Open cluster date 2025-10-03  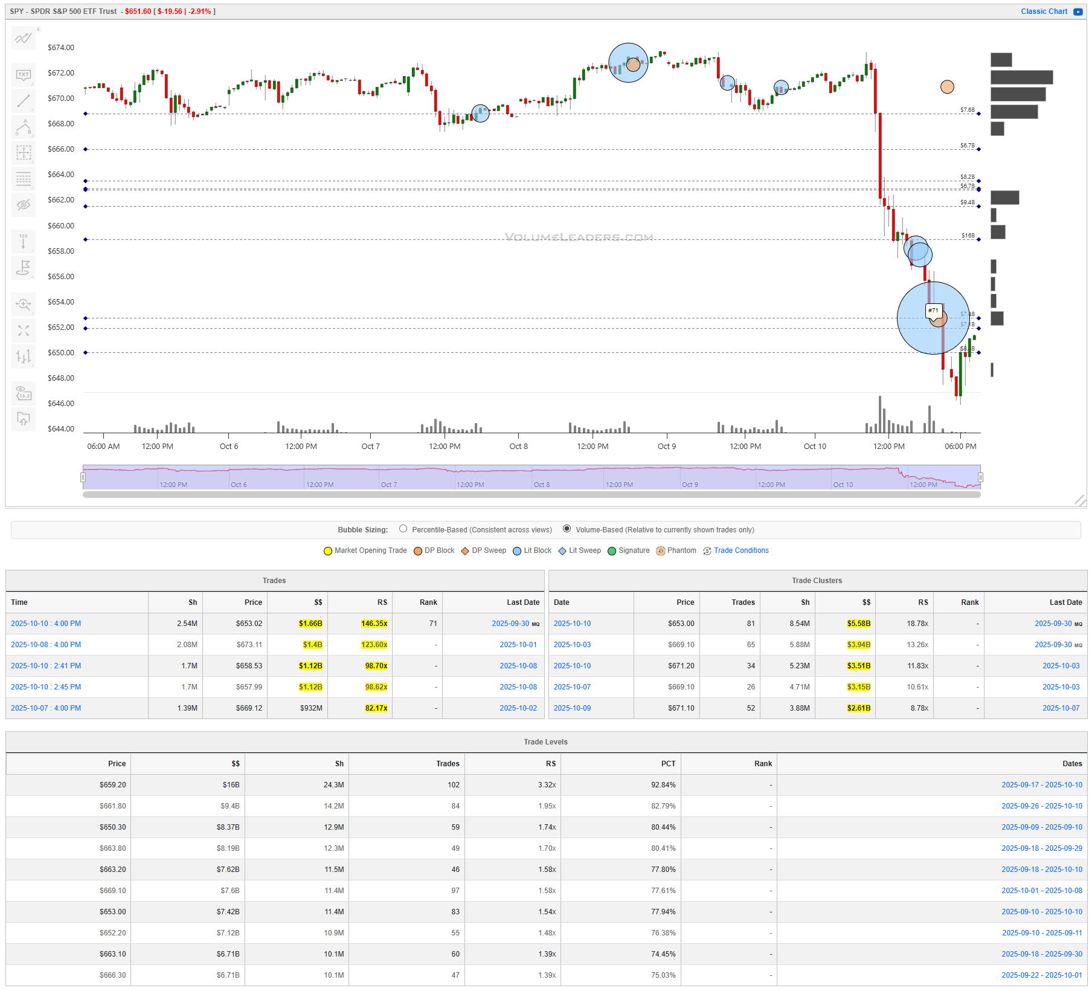tap(572, 645)
